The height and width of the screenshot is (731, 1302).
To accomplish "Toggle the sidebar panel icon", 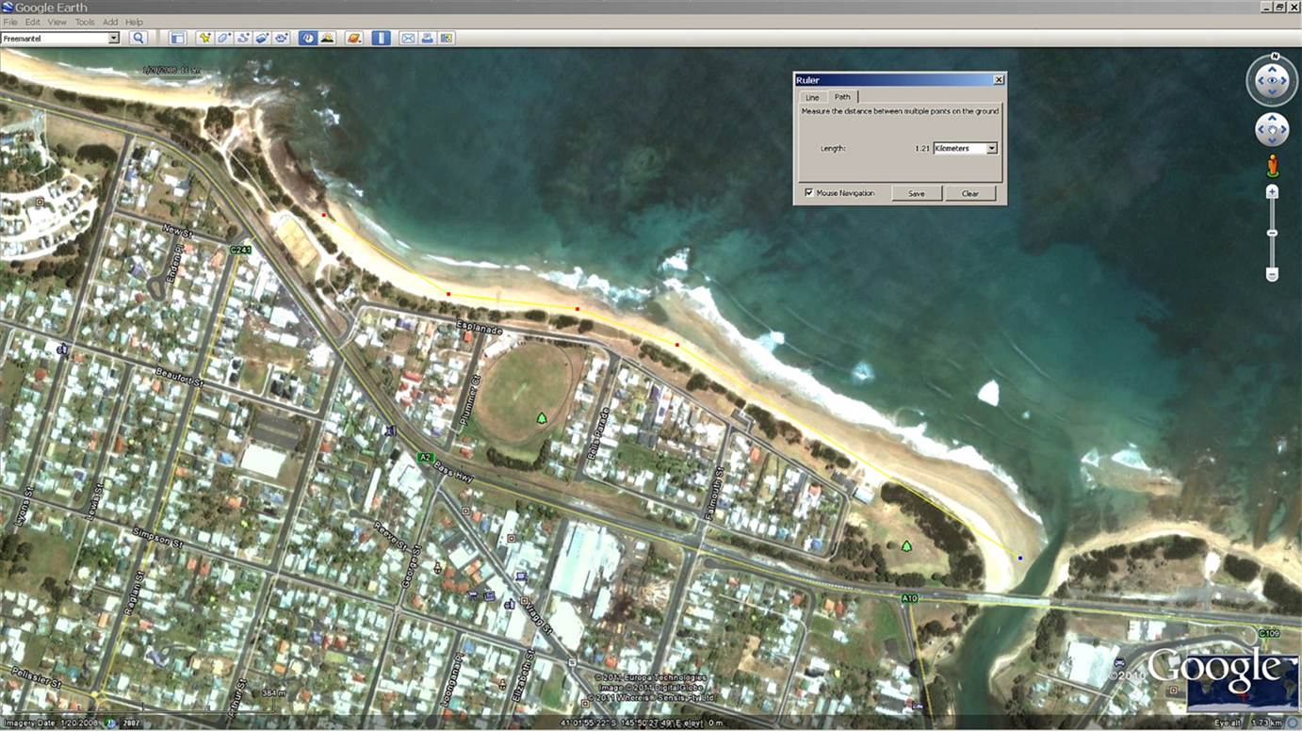I will tap(177, 38).
